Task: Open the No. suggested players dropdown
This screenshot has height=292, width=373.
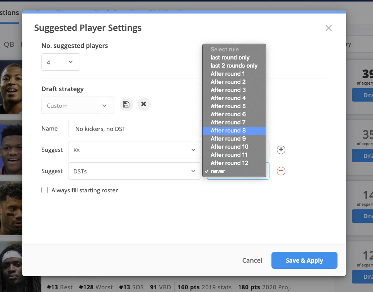Action: [61, 62]
